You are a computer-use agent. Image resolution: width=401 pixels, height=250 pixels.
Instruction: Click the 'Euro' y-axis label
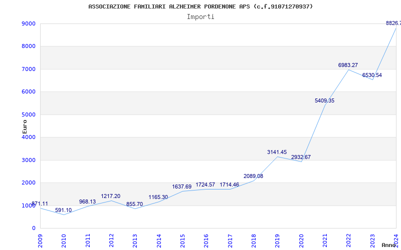click(x=25, y=127)
